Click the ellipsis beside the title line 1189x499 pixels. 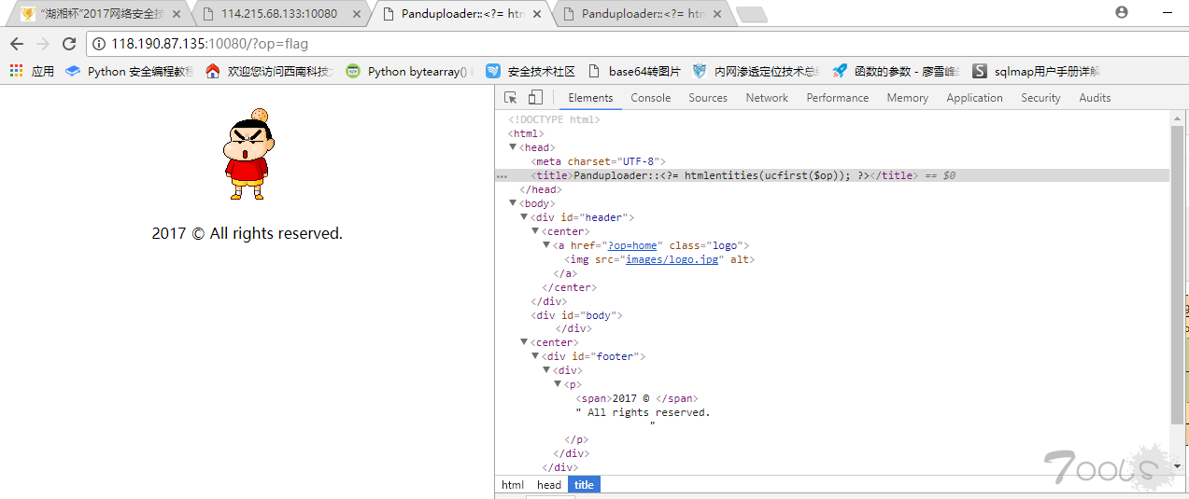(502, 175)
